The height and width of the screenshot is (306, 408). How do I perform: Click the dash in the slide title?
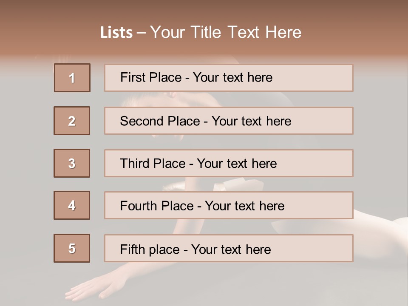(x=141, y=33)
